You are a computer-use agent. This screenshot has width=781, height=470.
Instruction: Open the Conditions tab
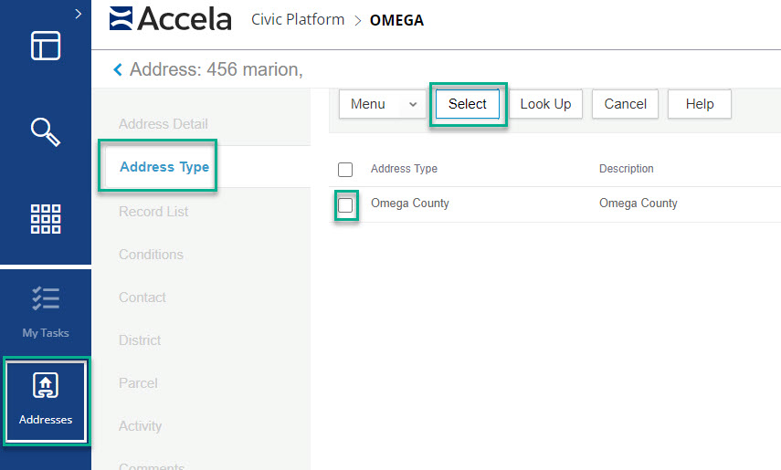(x=151, y=255)
